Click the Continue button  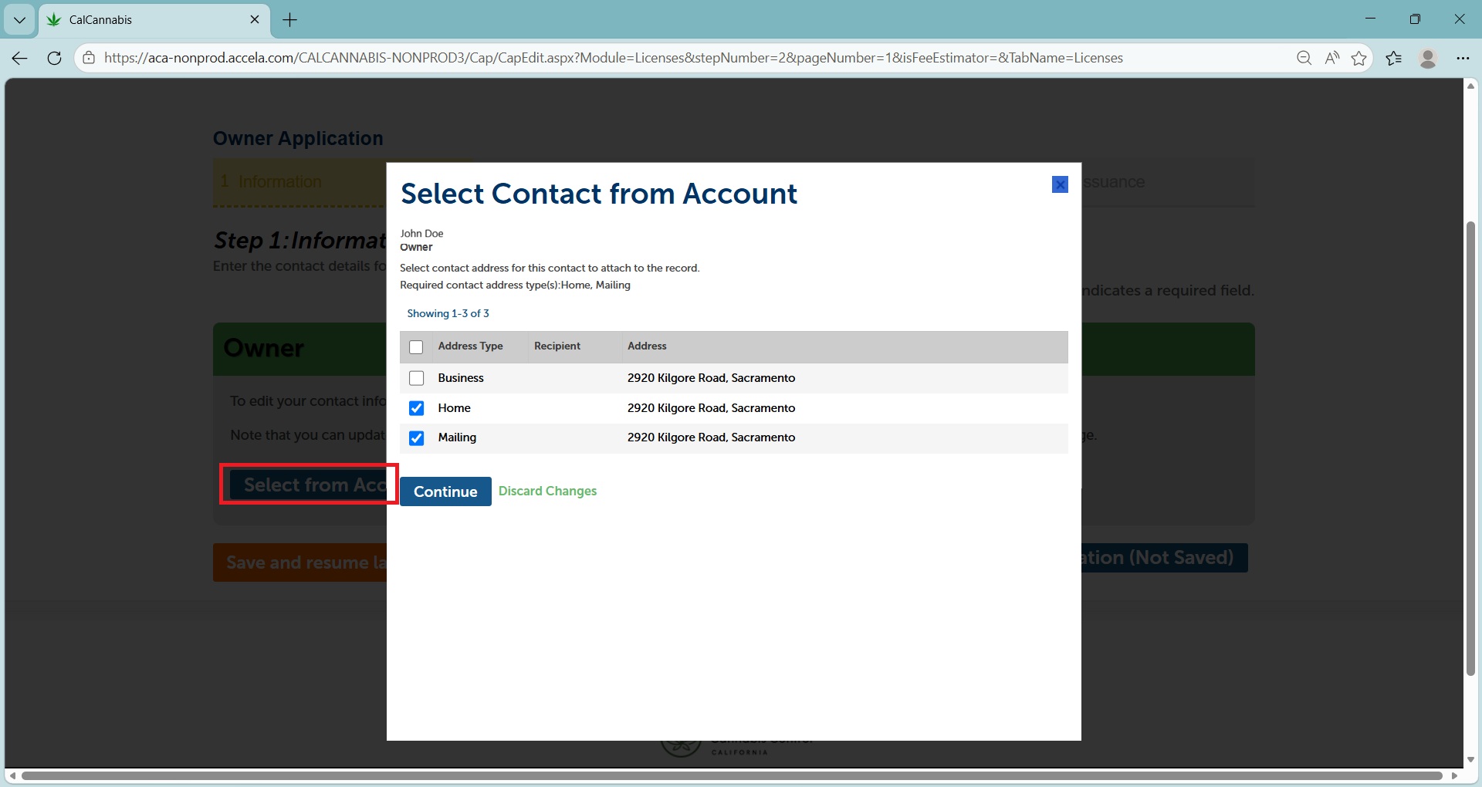pos(445,491)
